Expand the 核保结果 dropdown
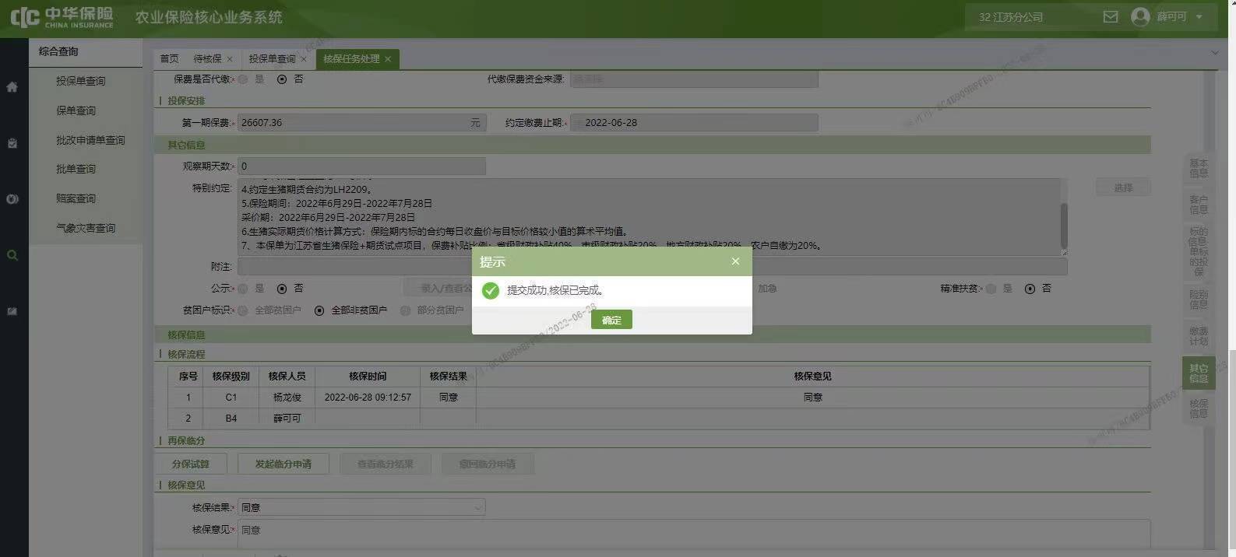1236x557 pixels. [477, 507]
